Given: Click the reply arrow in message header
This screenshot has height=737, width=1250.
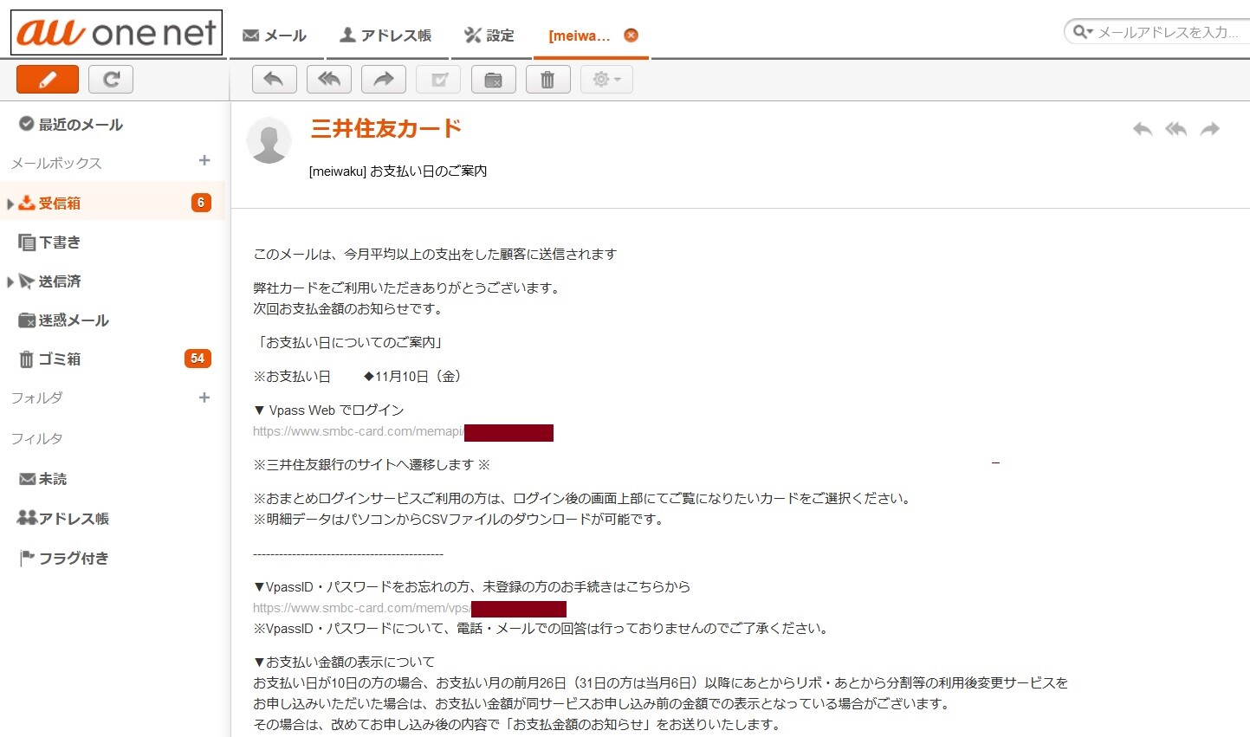Looking at the screenshot, I should tap(1143, 129).
